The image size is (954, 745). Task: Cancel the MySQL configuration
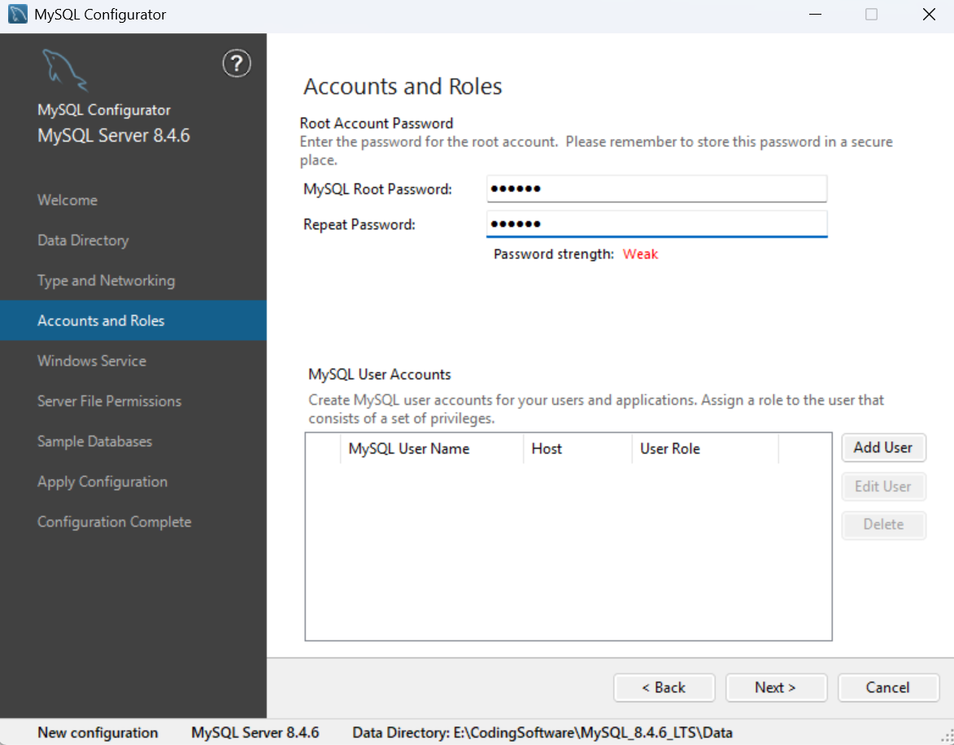tap(888, 687)
